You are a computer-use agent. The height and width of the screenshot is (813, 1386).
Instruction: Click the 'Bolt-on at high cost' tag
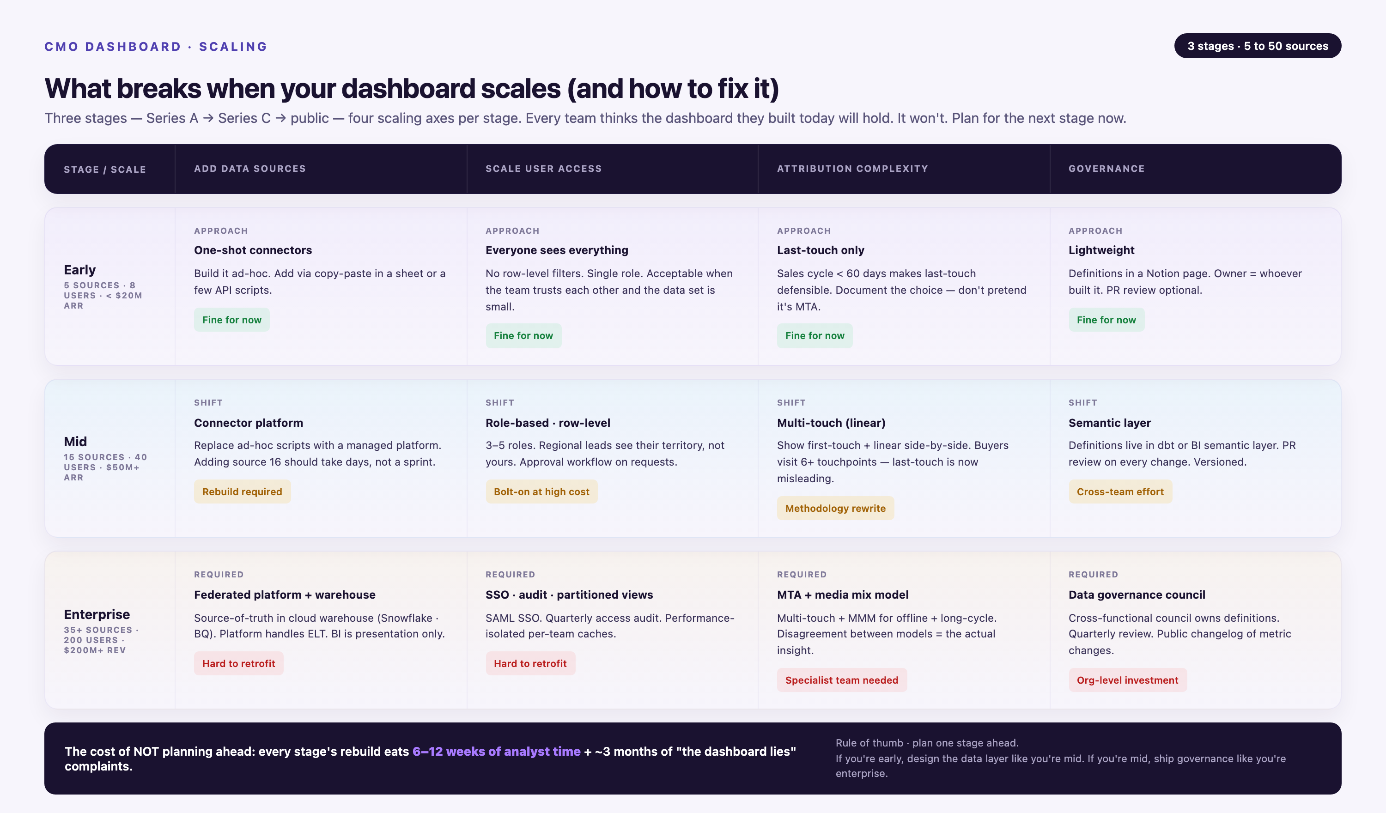(541, 492)
